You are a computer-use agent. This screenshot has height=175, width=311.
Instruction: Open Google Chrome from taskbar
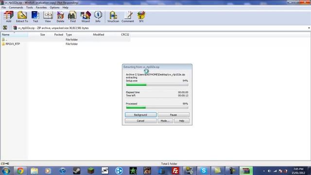tap(20, 171)
